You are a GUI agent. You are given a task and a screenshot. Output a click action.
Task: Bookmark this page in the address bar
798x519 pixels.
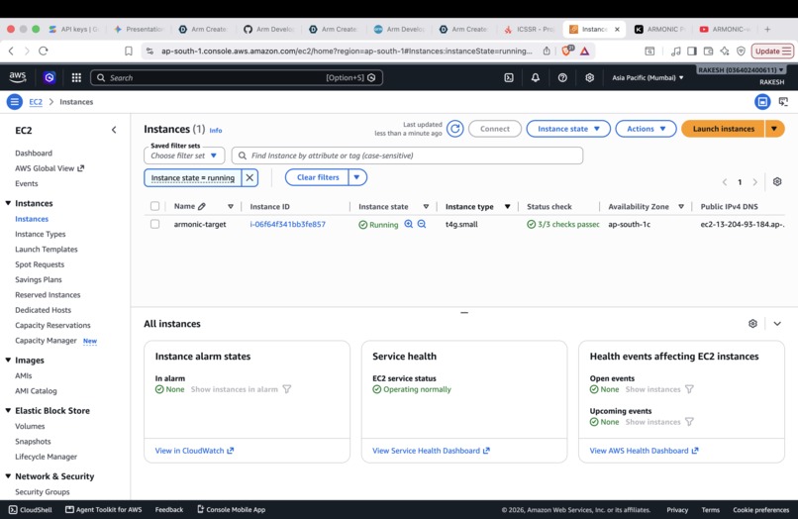[129, 51]
